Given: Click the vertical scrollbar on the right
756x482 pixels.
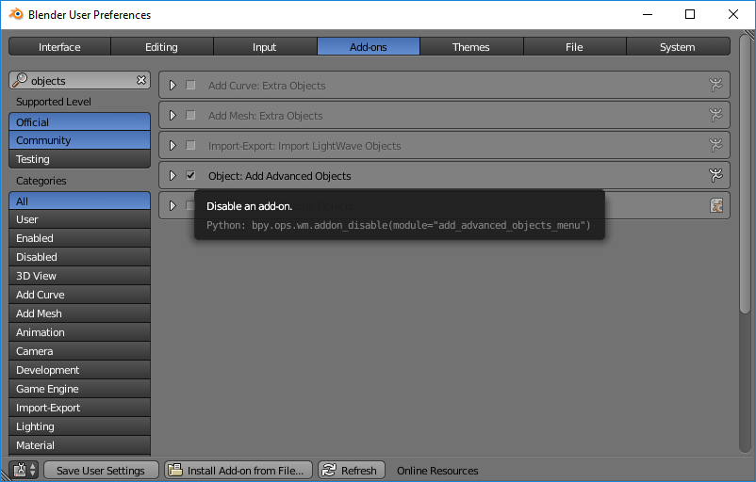Looking at the screenshot, I should click(745, 175).
